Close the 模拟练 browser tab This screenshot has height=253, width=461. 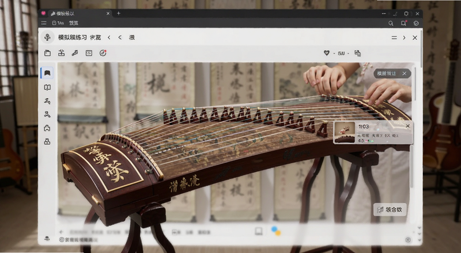(108, 13)
